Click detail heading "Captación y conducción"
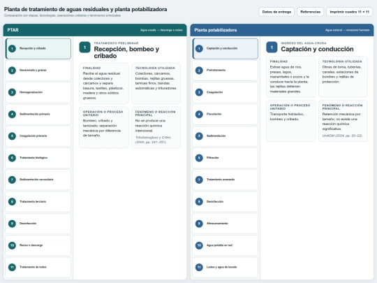The width and height of the screenshot is (377, 283). point(317,49)
